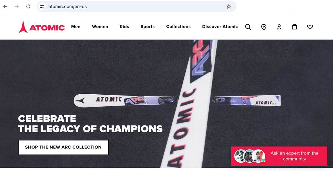Image resolution: width=333 pixels, height=171 pixels.
Task: Bookmark page with star icon
Action: [229, 6]
